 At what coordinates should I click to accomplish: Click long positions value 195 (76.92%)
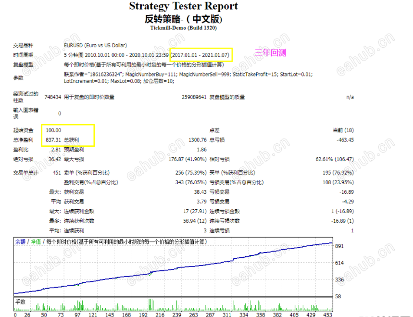338,173
